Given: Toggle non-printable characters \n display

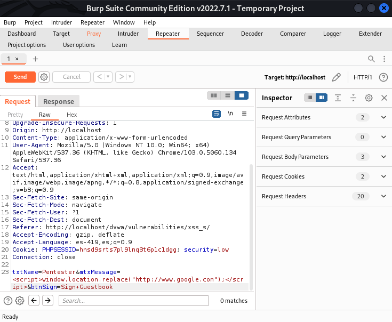Looking at the screenshot, I should [230, 114].
